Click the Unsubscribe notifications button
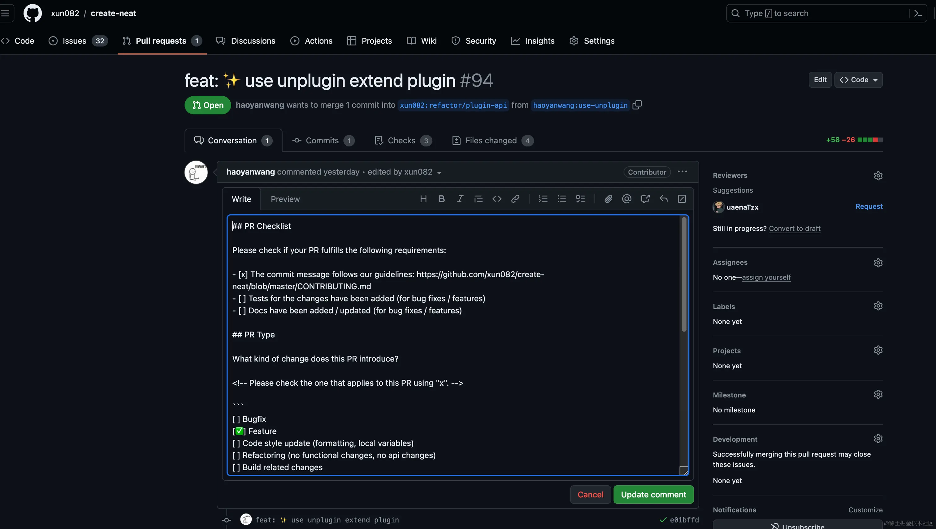Viewport: 936px width, 529px height. [x=798, y=525]
